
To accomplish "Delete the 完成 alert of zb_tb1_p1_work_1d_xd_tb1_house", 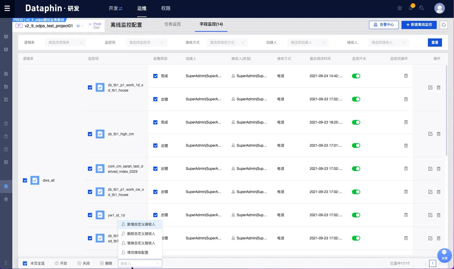I will (x=406, y=76).
